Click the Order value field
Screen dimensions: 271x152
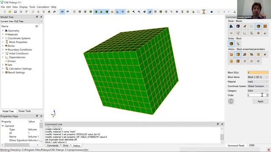point(257,95)
